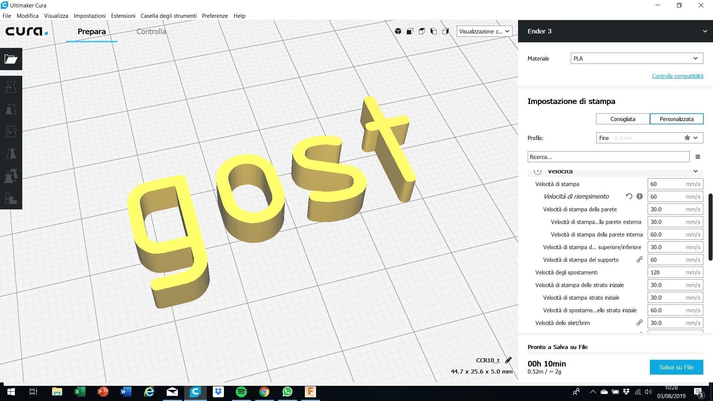
Task: Click the Velocità section speed icon
Action: (x=538, y=171)
